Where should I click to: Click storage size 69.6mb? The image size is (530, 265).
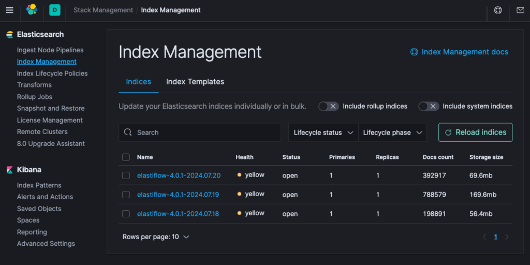click(x=481, y=175)
